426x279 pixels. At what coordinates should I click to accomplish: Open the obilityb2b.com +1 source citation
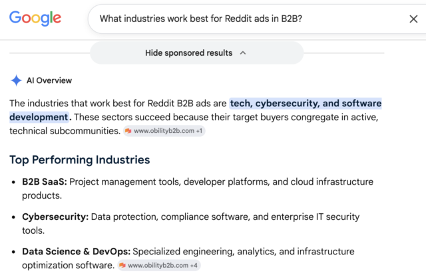(164, 131)
